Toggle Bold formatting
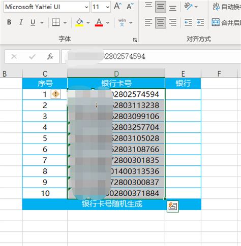Viewport: 241px width, 246px height. point(9,22)
